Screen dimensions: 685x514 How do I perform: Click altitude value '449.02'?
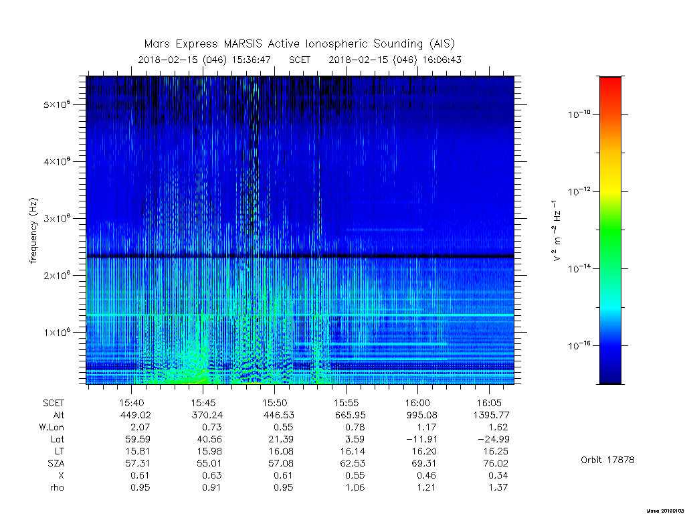[x=136, y=415]
